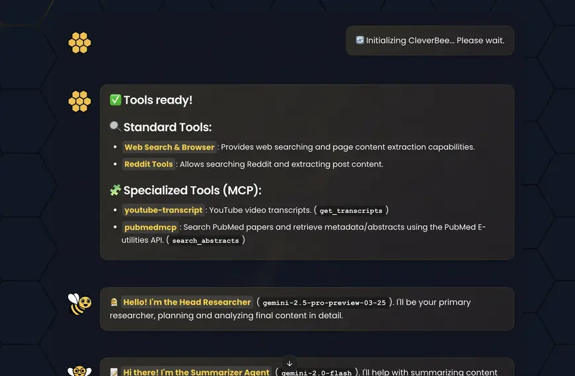Click the gemini-2.5-pro-preview-03-25 model label
Image resolution: width=575 pixels, height=376 pixels.
coord(324,302)
